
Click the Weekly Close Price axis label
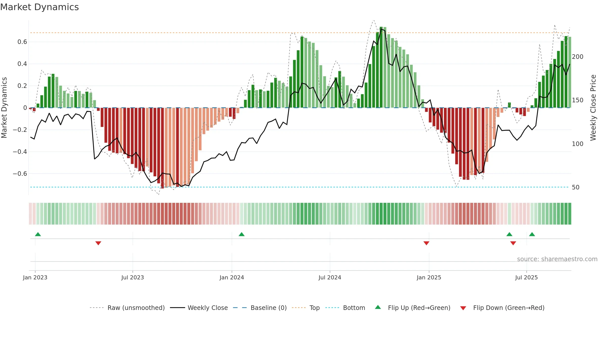tap(593, 108)
